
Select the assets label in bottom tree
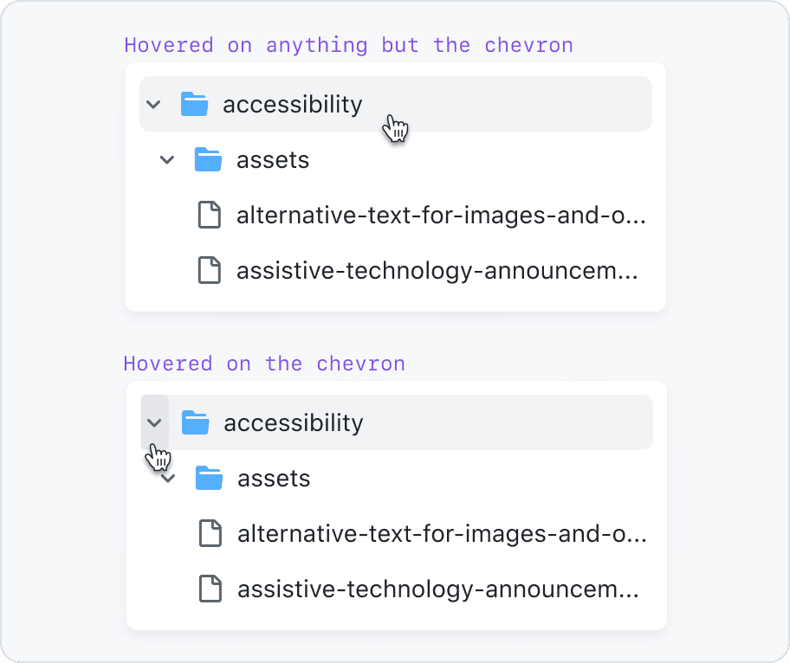pos(274,479)
